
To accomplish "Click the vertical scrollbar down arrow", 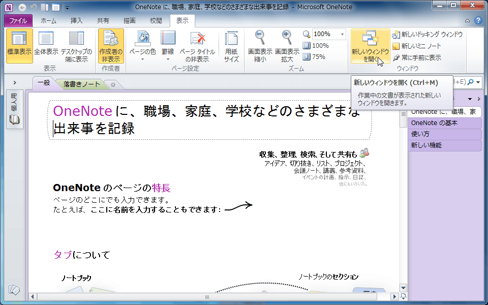I will [x=403, y=288].
